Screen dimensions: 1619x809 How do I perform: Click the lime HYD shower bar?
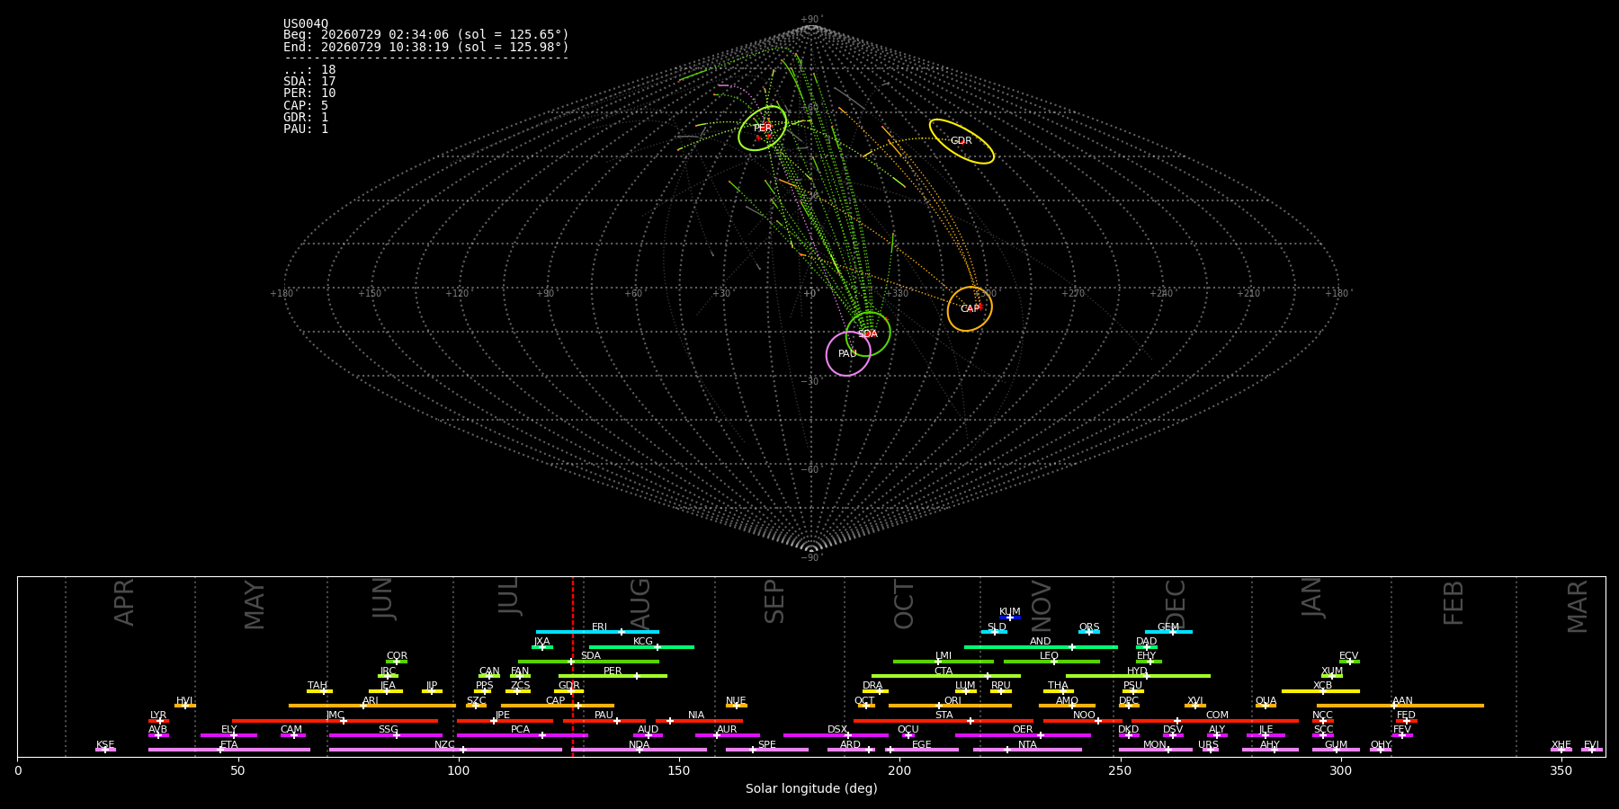[1138, 676]
